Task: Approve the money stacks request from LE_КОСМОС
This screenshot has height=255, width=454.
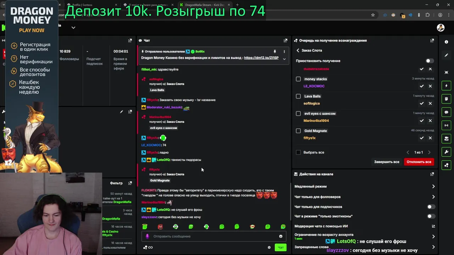Action: coord(422,86)
